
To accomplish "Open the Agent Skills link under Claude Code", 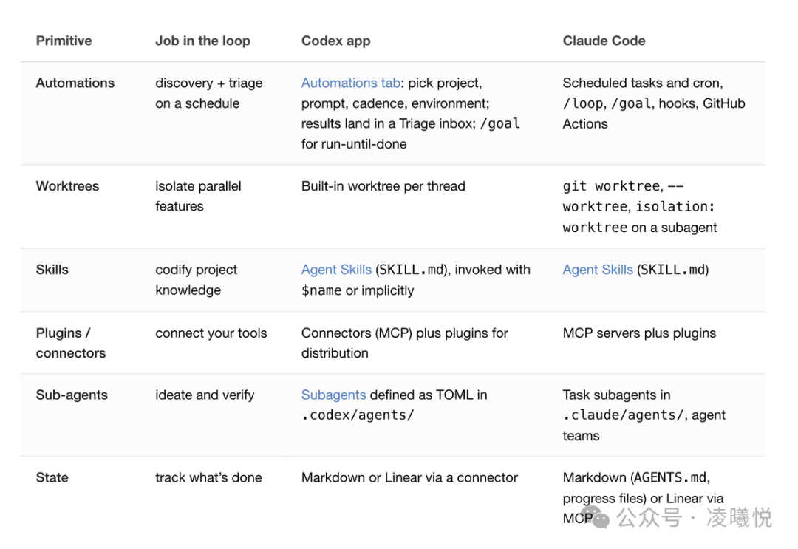I will coord(598,270).
